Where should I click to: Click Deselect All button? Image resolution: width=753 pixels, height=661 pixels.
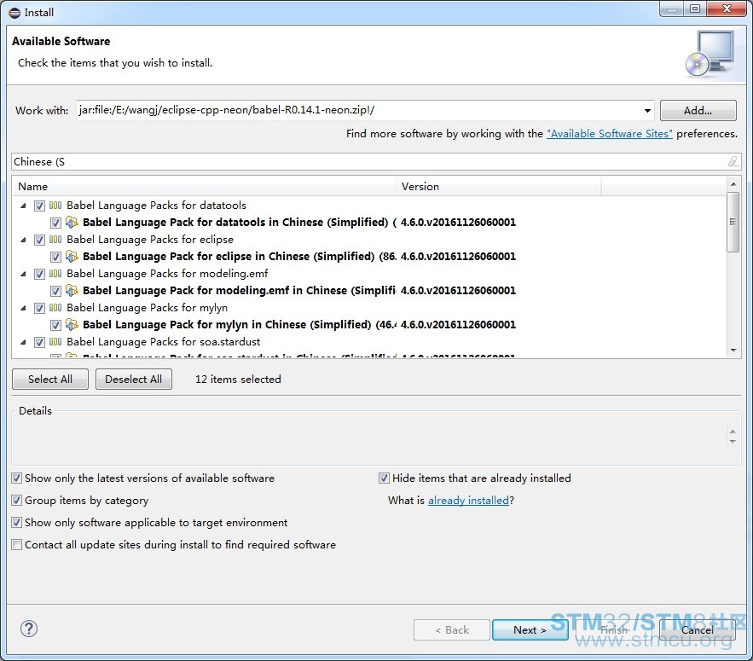[x=134, y=379]
